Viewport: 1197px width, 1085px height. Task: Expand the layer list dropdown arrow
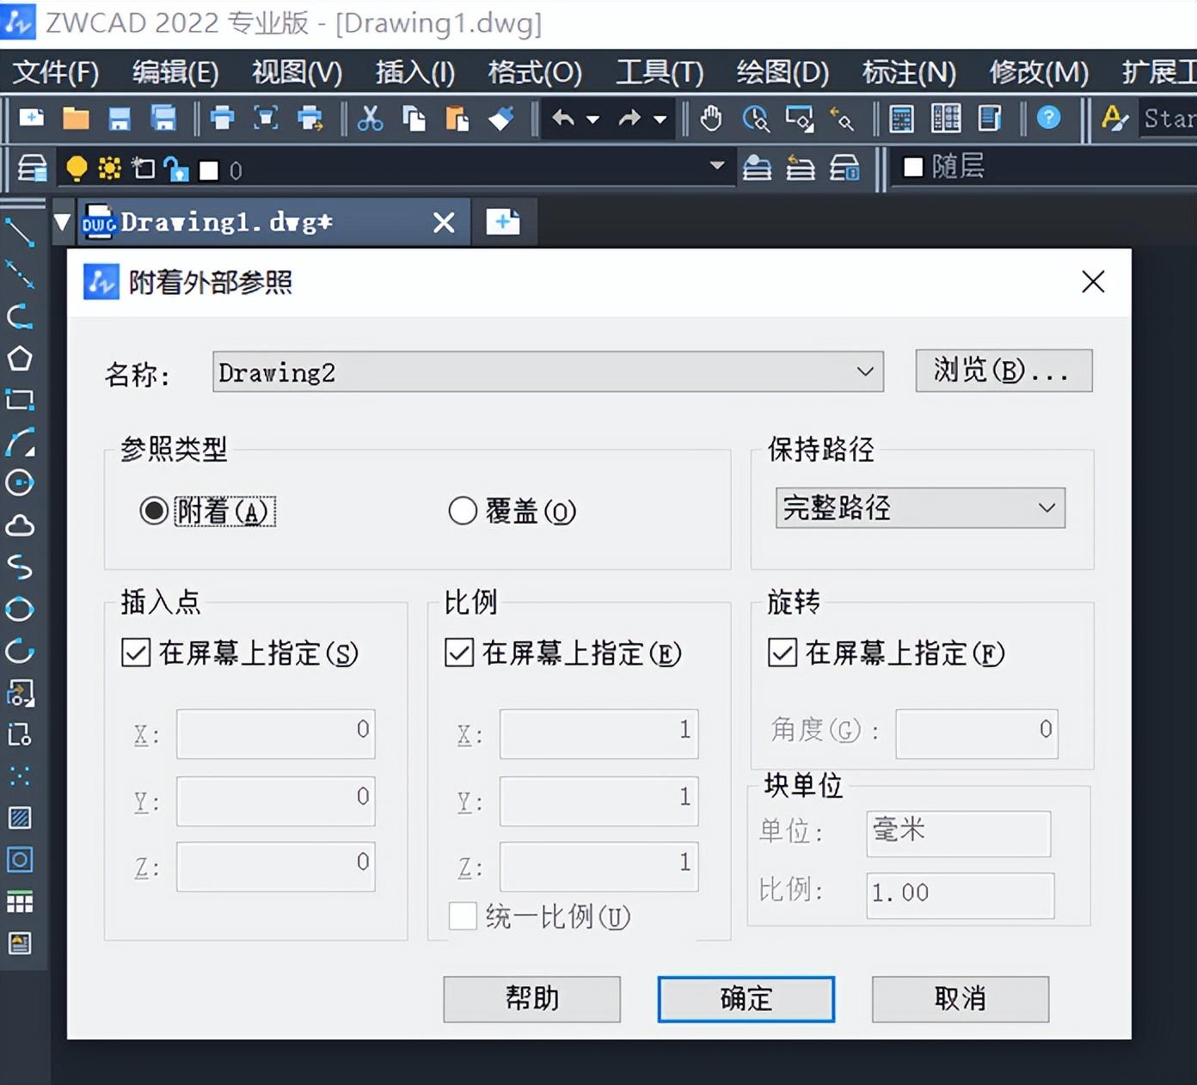coord(716,166)
